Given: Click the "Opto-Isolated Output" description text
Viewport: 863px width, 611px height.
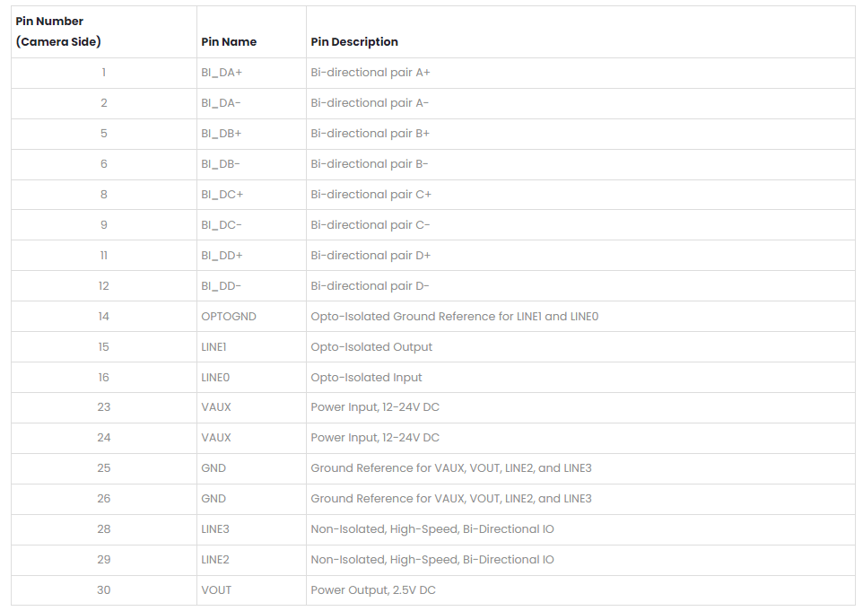Looking at the screenshot, I should pos(371,347).
